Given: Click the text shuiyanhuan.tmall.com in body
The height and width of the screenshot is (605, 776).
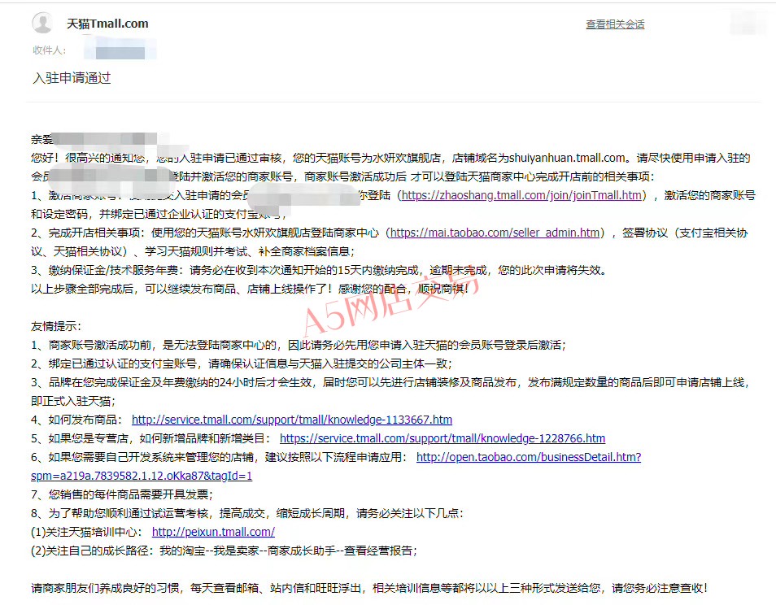Looking at the screenshot, I should [x=567, y=159].
